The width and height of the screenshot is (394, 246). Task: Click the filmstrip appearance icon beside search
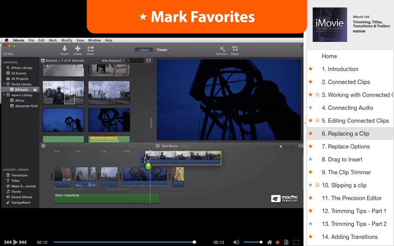coord(149,61)
